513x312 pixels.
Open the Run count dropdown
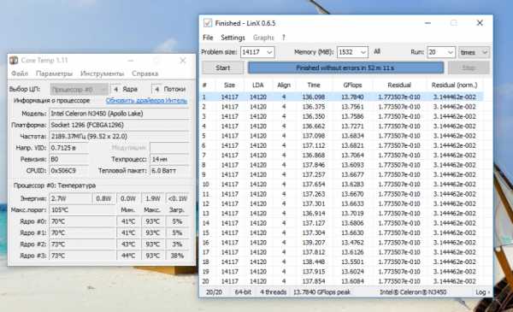click(440, 52)
